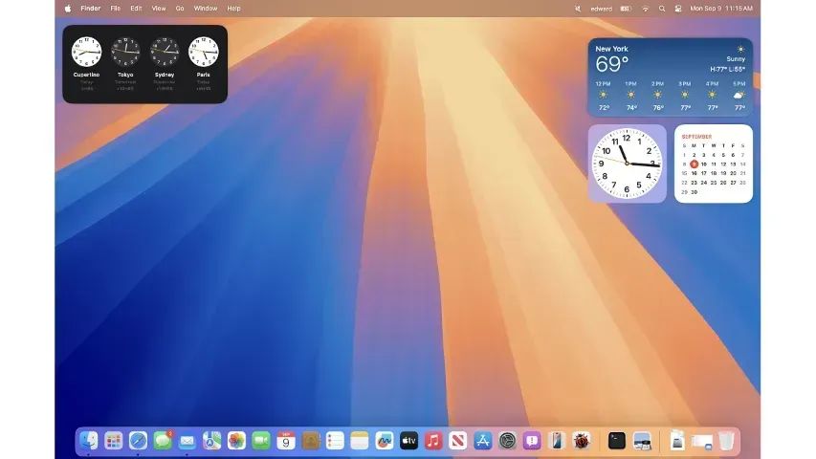The height and width of the screenshot is (459, 816).
Task: Open the Go menu
Action: click(x=180, y=8)
